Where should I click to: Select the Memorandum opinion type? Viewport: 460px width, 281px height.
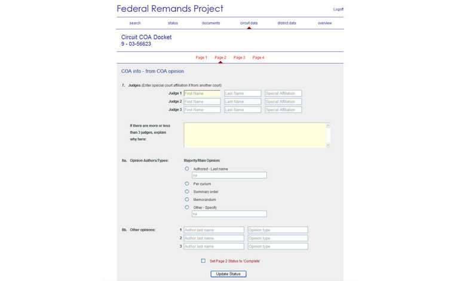pyautogui.click(x=187, y=199)
